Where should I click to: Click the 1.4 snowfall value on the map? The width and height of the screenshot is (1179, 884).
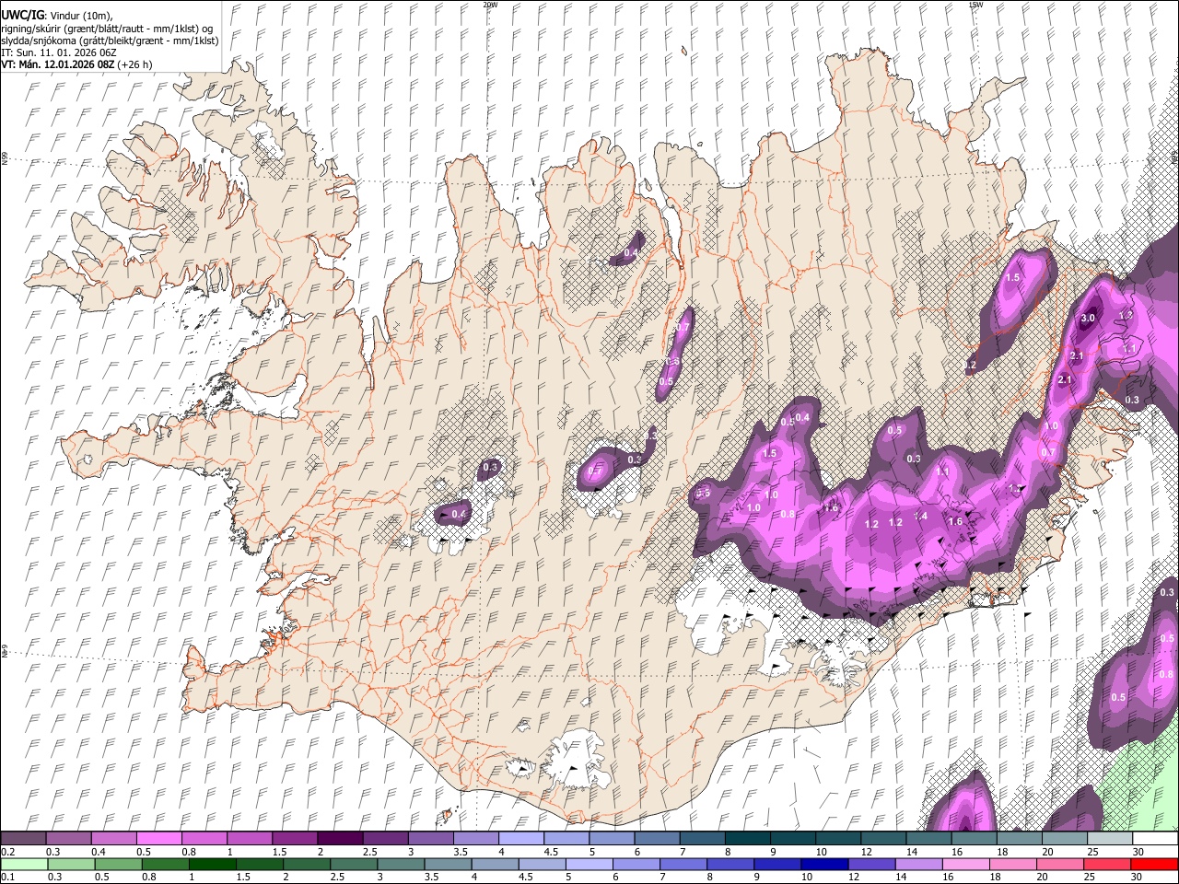[x=921, y=517]
